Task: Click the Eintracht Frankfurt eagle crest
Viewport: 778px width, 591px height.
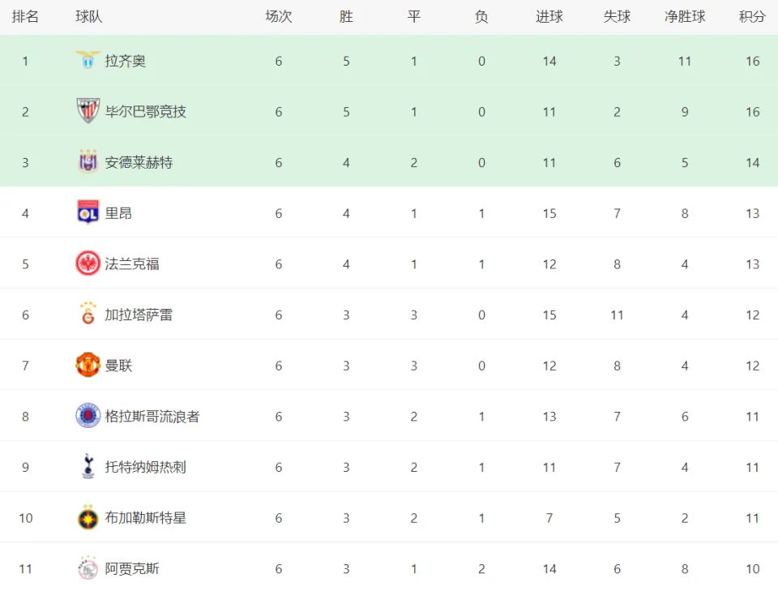Action: 88,263
